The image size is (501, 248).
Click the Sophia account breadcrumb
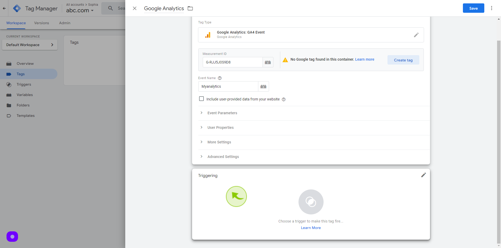coord(93,4)
